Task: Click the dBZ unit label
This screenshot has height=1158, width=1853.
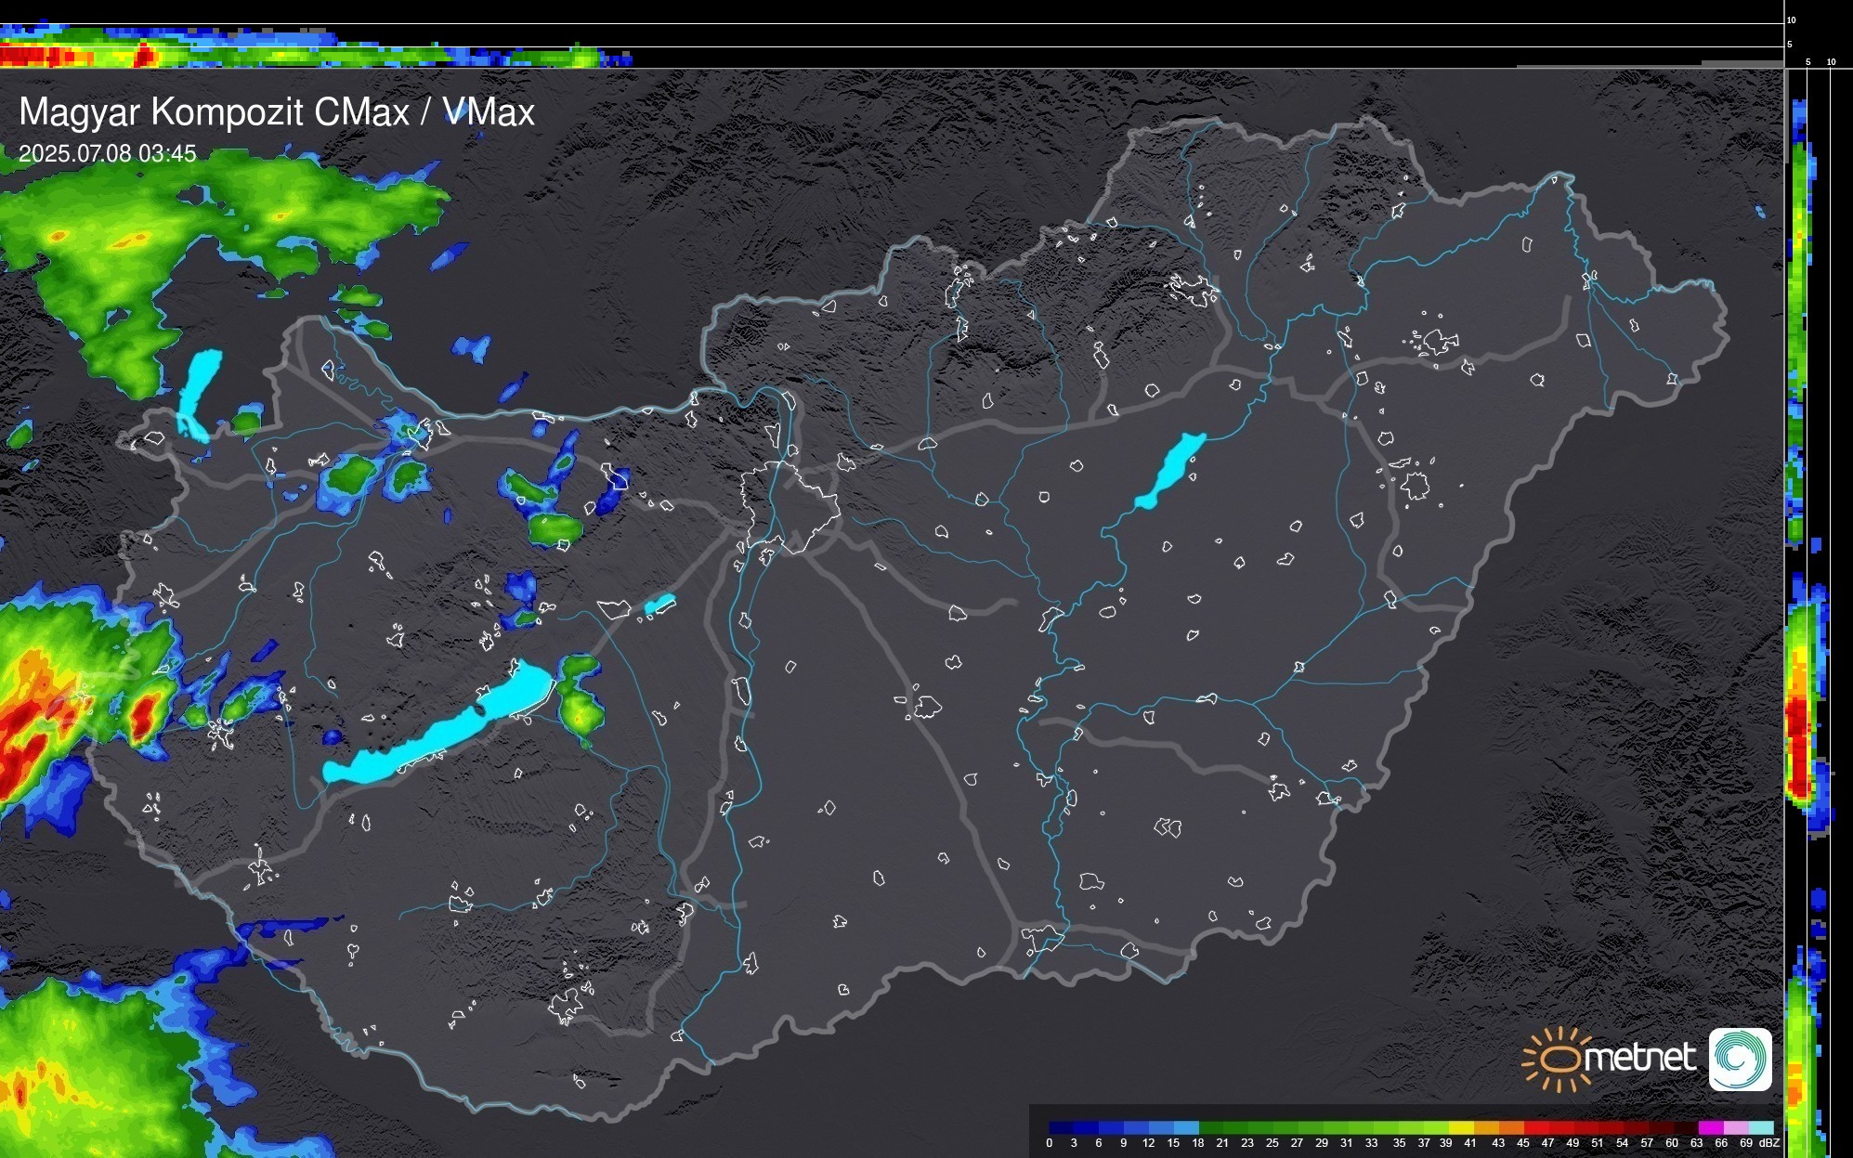Action: (1769, 1143)
